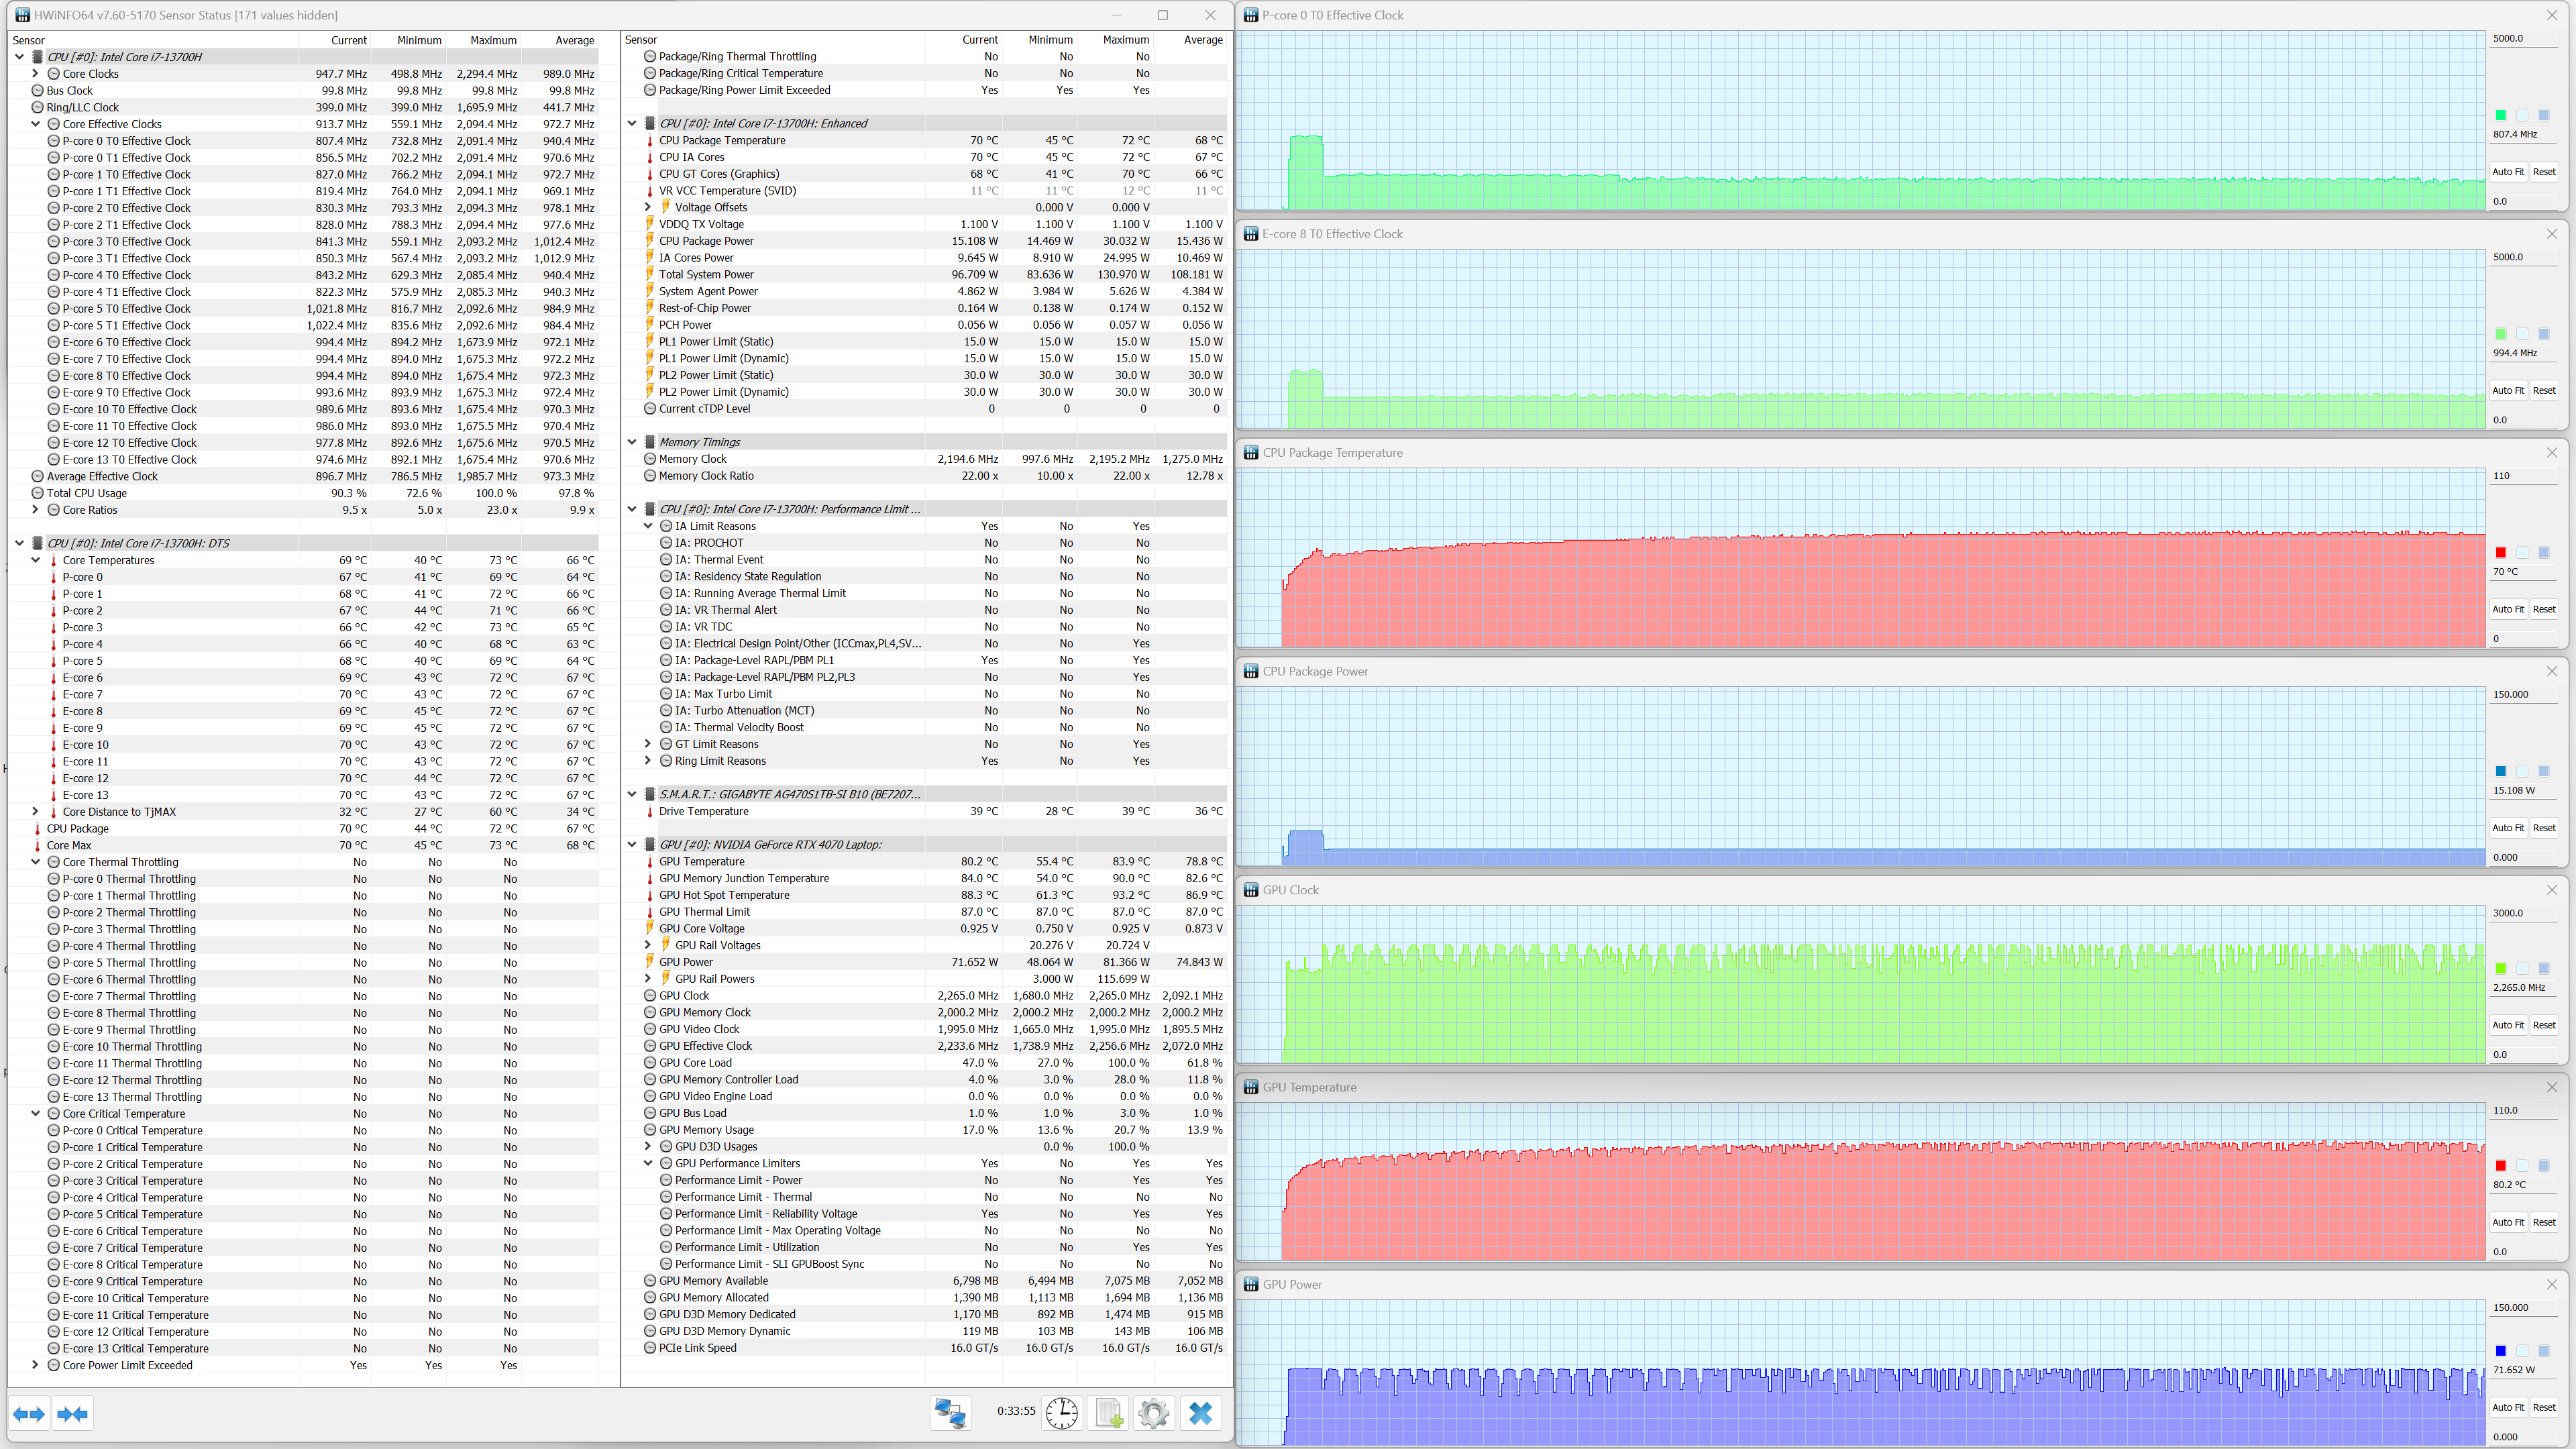Click blue X to close sensors
This screenshot has height=1449, width=2576.
[x=1200, y=1412]
